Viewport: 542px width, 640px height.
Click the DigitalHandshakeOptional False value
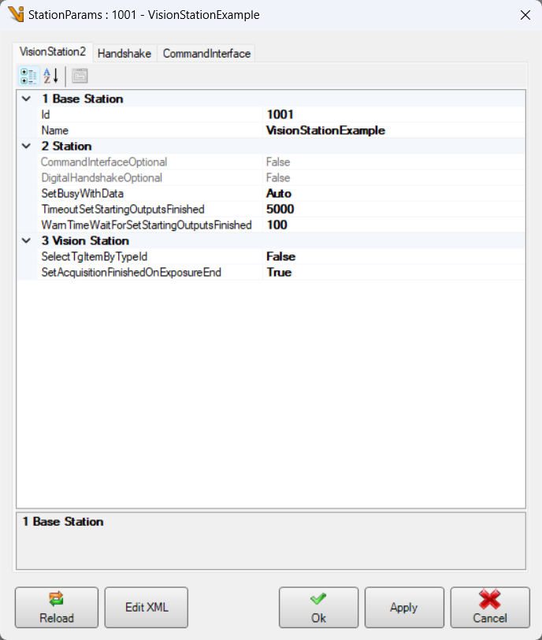tap(394, 178)
